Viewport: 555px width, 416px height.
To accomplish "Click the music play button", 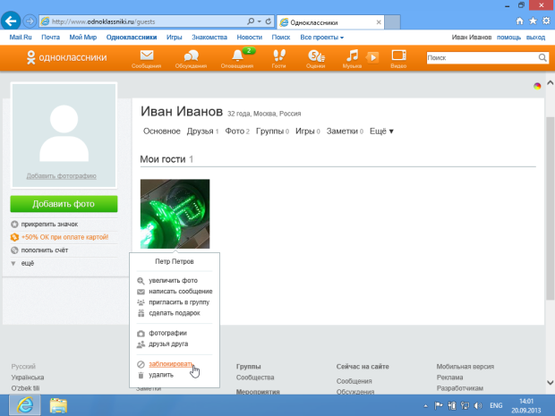I will click(x=372, y=57).
